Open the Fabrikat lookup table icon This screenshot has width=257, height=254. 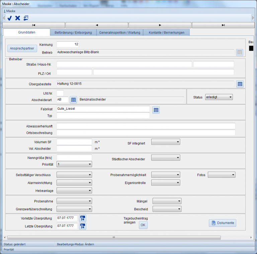click(x=156, y=110)
